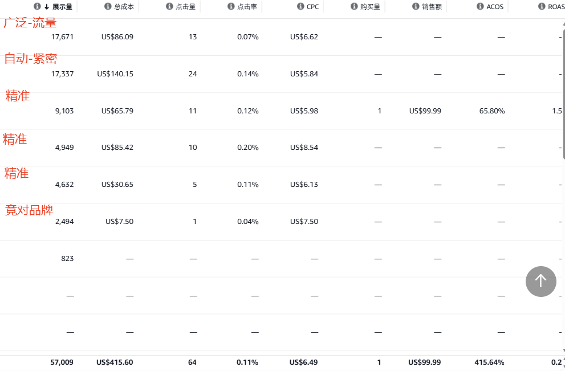Sort by the ACOS column header
Screen dimensions: 565x371
[x=495, y=7]
